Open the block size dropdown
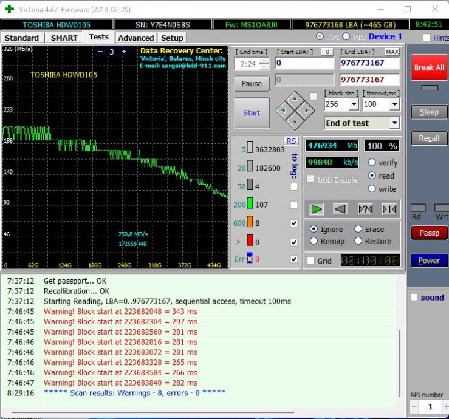This screenshot has width=449, height=419. [x=354, y=104]
